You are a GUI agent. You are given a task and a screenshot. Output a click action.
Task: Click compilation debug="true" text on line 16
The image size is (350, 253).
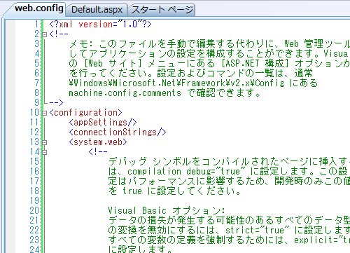[x=186, y=172]
